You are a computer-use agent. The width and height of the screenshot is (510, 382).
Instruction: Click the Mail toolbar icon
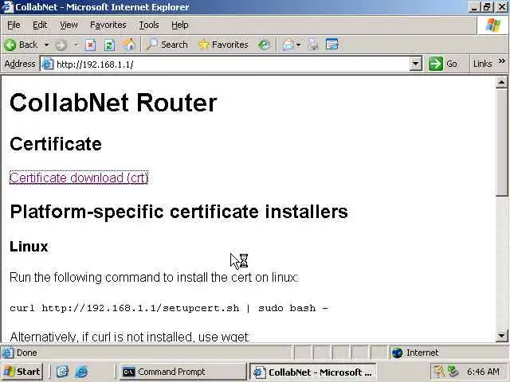(x=288, y=45)
